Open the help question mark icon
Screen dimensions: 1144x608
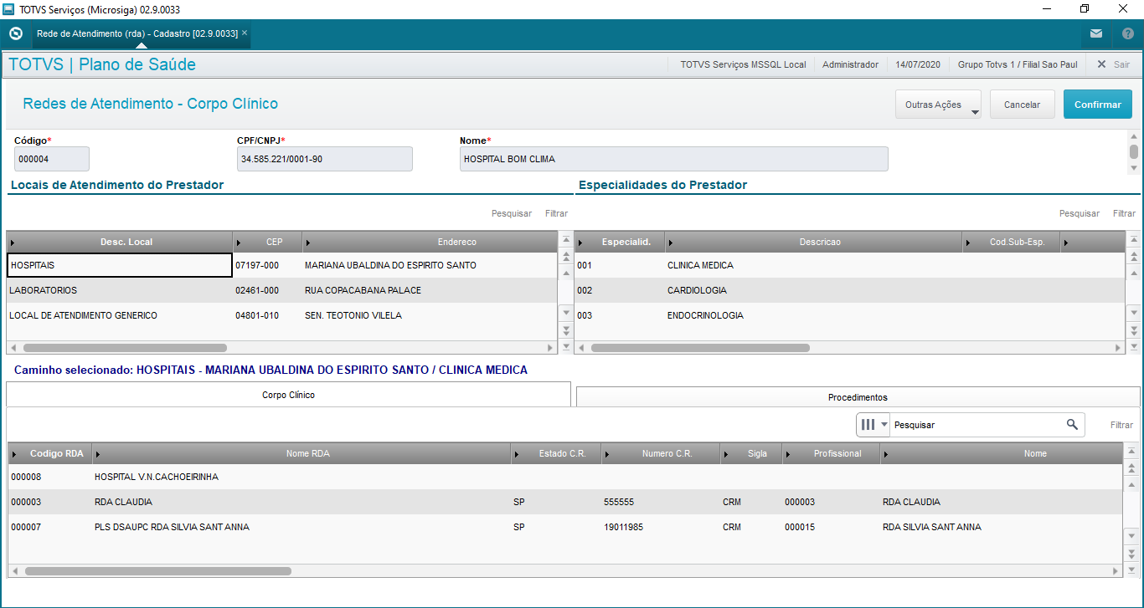[x=1127, y=34]
